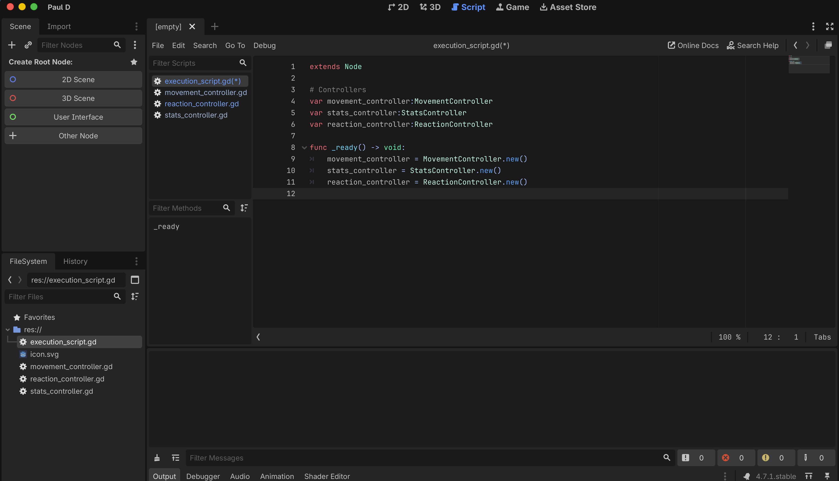
Task: Go forward in script edit history
Action: pyautogui.click(x=807, y=45)
